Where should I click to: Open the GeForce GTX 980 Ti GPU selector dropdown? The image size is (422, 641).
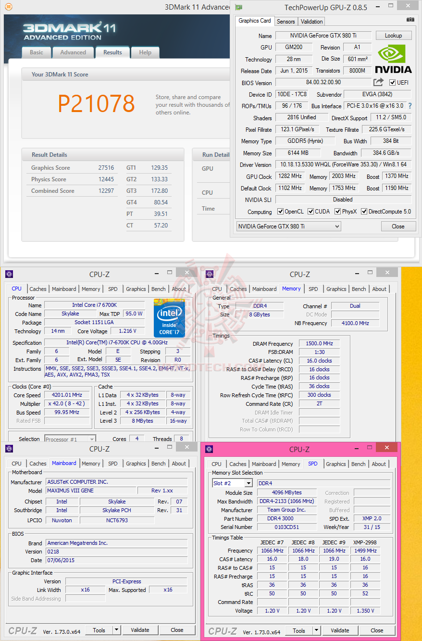pos(289,226)
